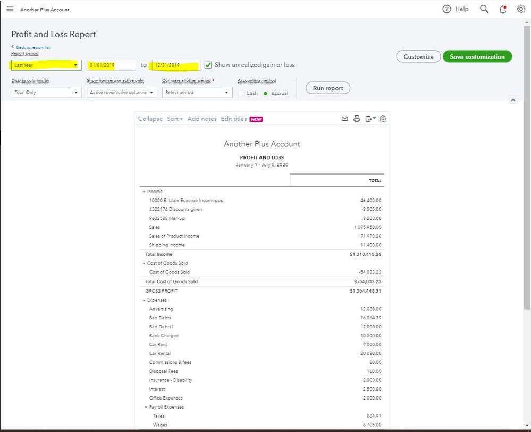This screenshot has height=432, width=531.
Task: Click Taxes amount 884.91
Action: pos(374,416)
